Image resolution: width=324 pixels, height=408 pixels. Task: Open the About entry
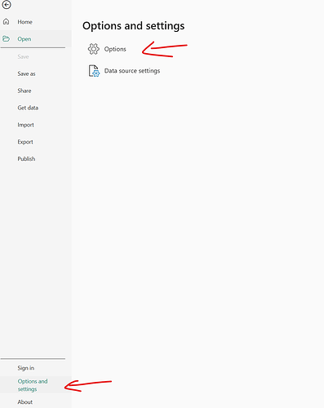point(25,402)
